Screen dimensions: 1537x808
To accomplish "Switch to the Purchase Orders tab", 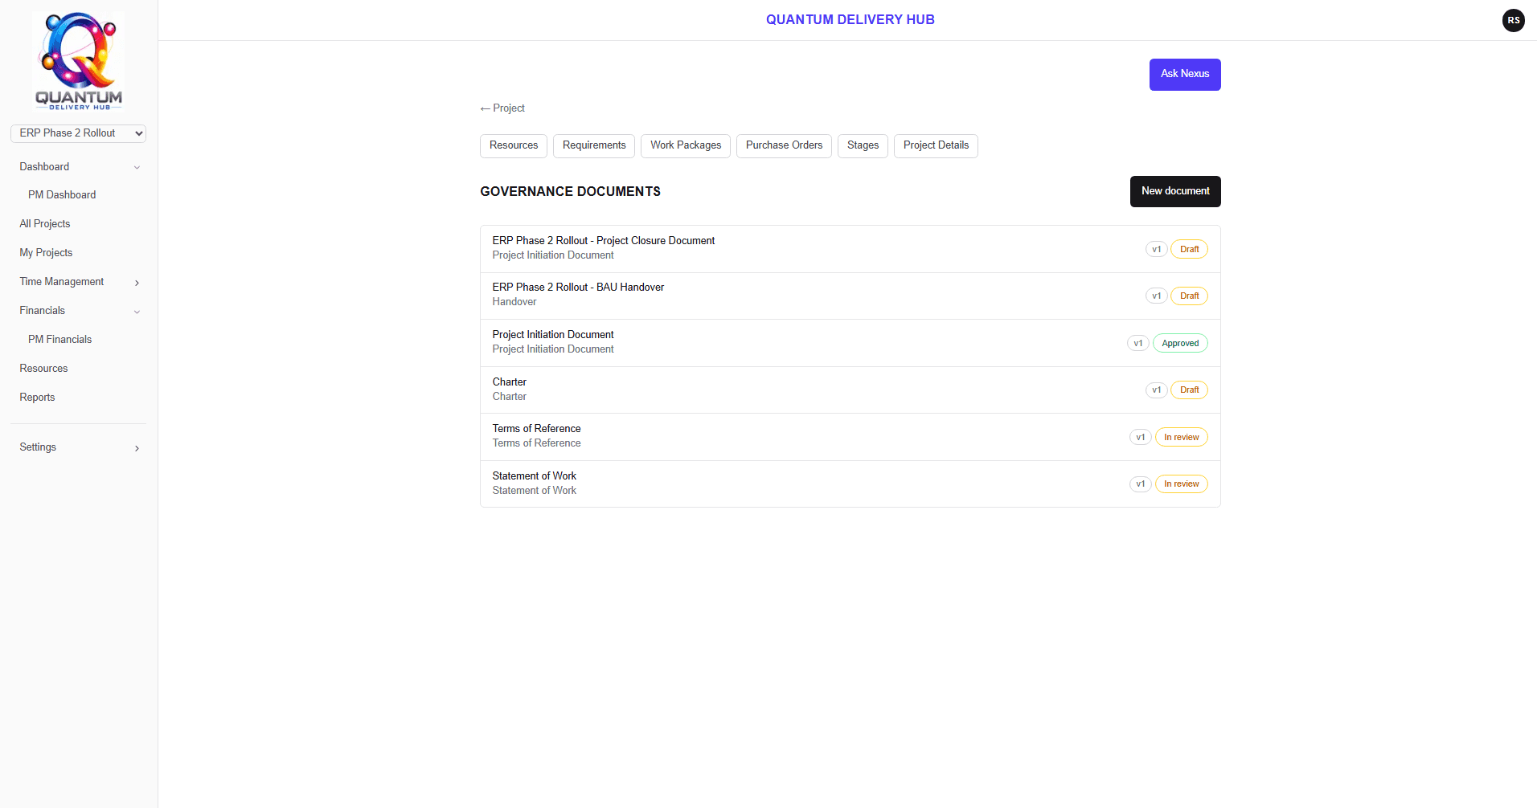I will (x=784, y=146).
